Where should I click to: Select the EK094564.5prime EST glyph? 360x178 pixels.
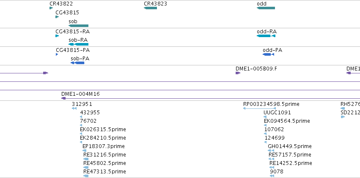[x=265, y=125]
